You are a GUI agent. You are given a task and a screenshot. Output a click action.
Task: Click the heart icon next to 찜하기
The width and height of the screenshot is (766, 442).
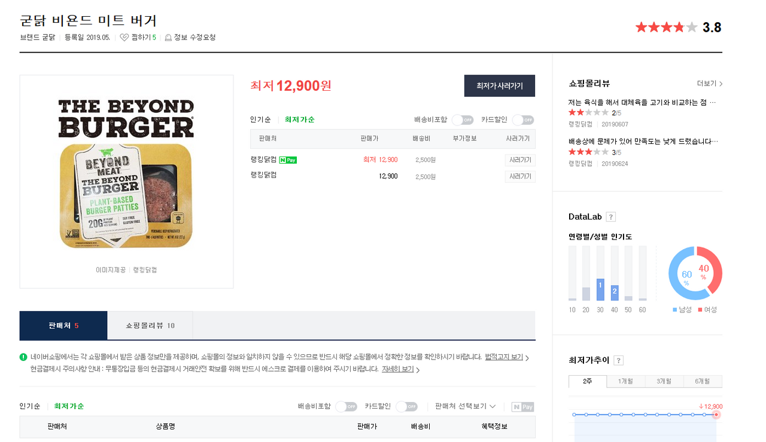124,38
